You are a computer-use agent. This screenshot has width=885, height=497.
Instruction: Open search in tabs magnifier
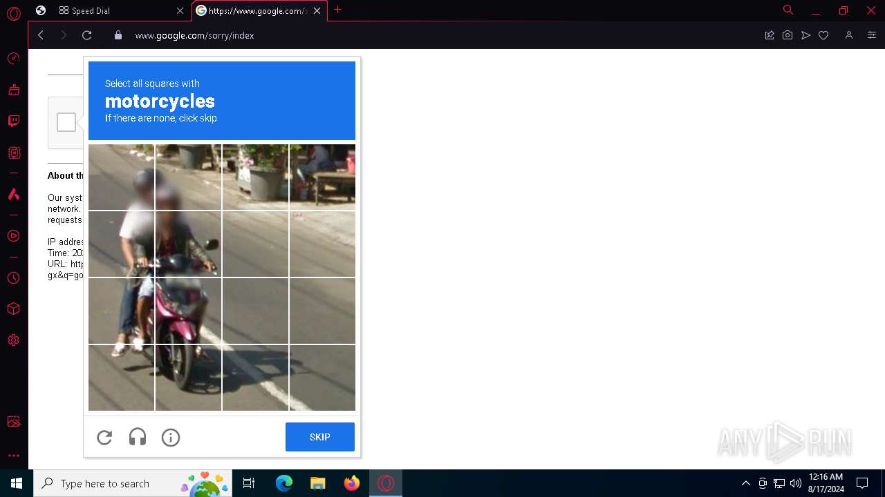coord(788,10)
